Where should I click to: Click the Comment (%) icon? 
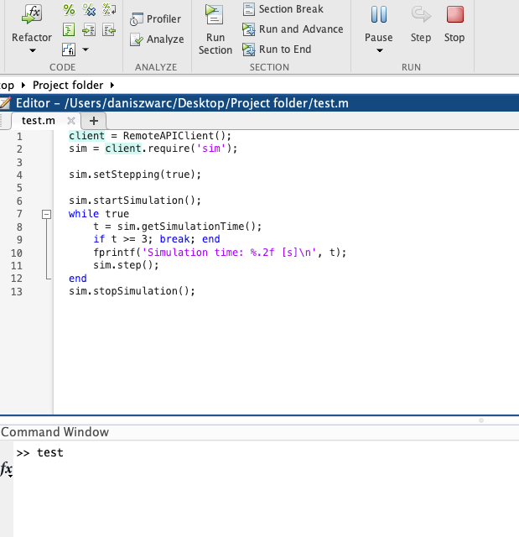click(x=69, y=9)
